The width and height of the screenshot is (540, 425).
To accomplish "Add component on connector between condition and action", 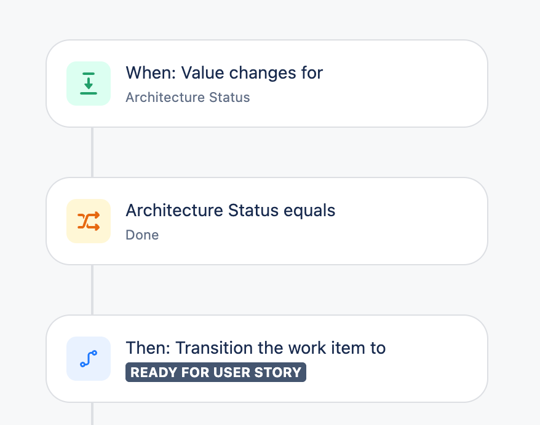I will (x=92, y=290).
